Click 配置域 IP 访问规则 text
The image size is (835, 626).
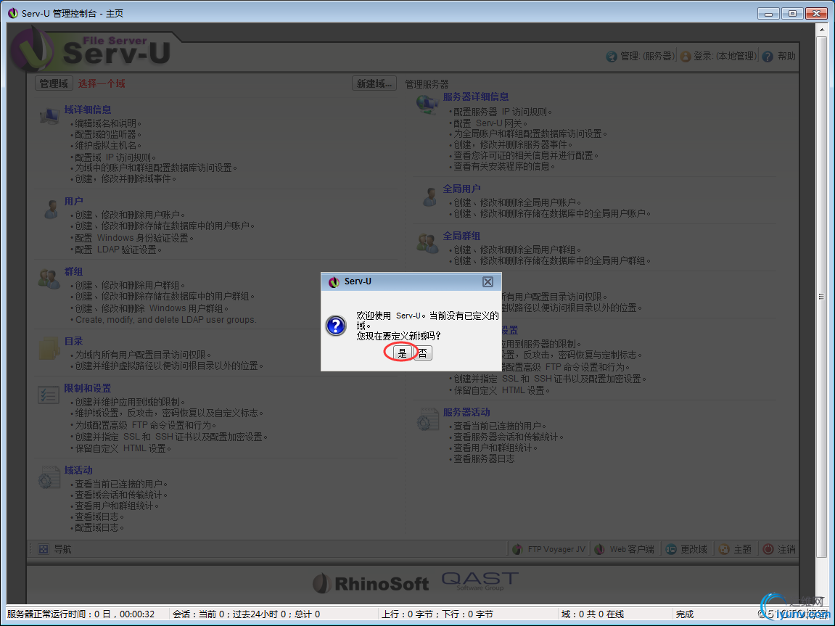tap(115, 157)
